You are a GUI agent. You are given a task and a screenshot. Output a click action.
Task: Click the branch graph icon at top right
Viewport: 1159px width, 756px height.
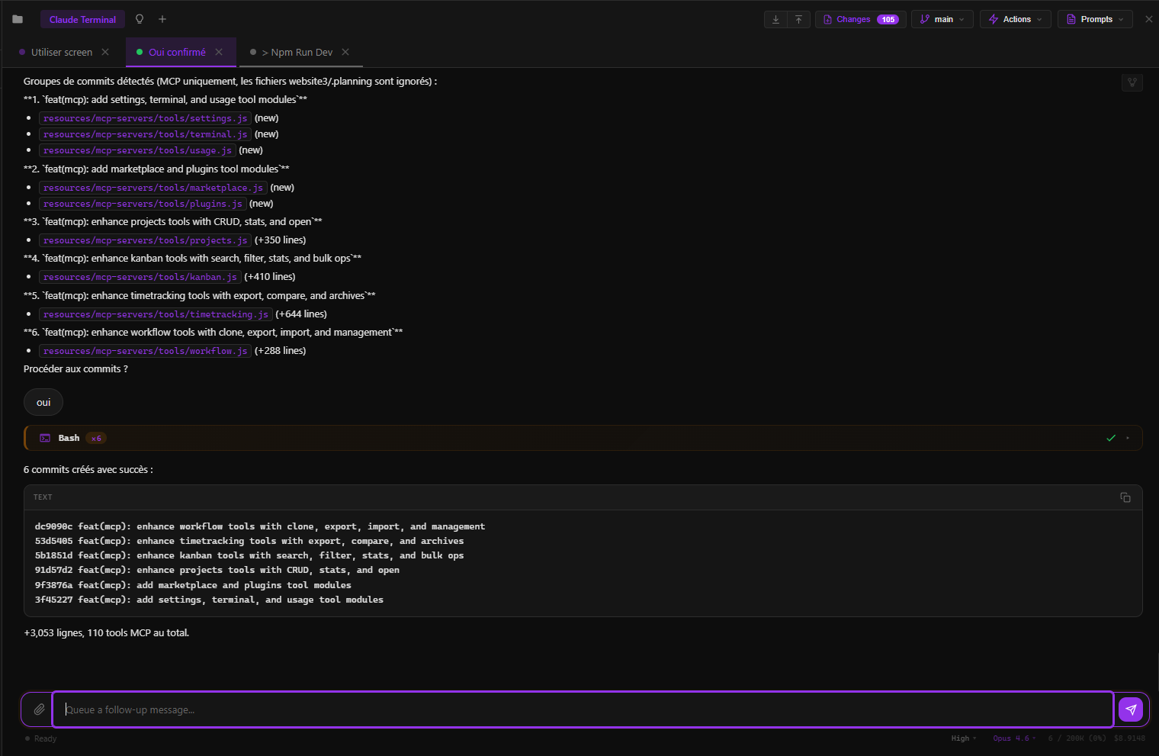click(x=1132, y=82)
